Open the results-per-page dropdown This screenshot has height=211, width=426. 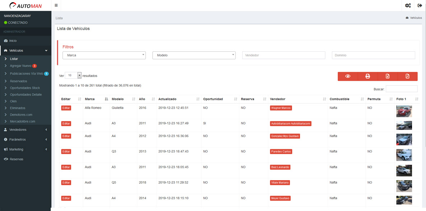click(x=73, y=76)
